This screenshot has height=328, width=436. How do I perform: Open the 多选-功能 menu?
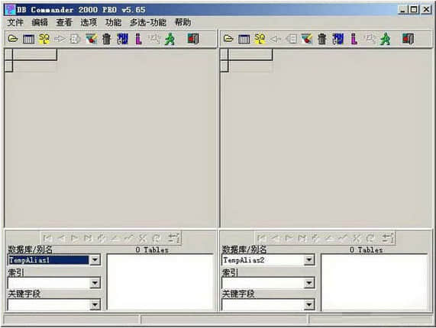(x=148, y=22)
